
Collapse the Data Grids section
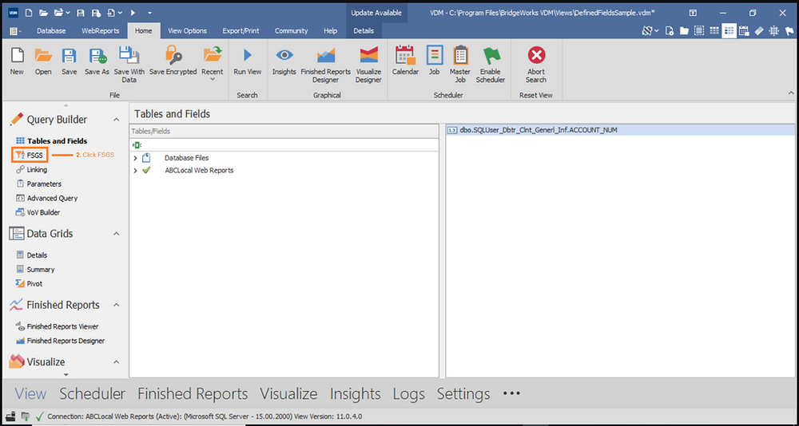click(x=116, y=234)
